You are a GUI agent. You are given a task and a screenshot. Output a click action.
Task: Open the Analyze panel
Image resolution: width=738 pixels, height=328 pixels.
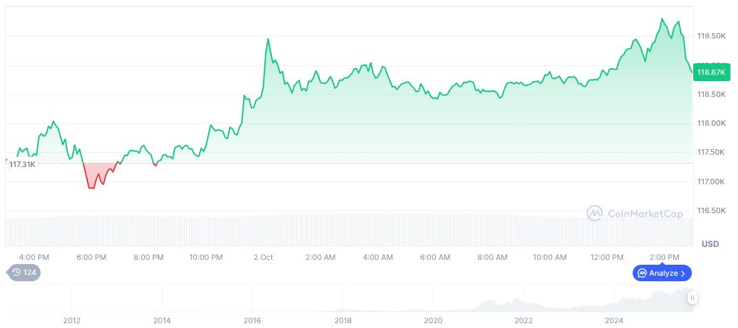(x=662, y=273)
